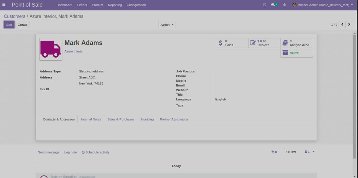Open the debug bug icon

point(284,5)
